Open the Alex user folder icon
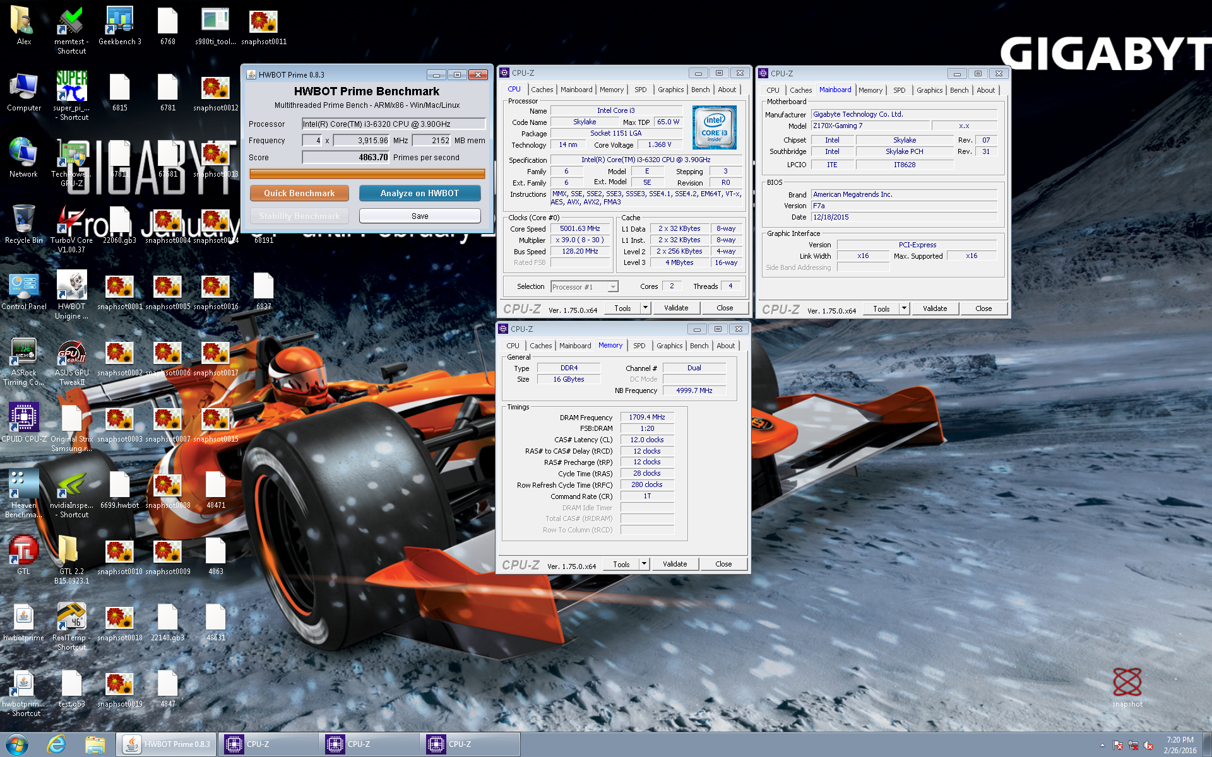The width and height of the screenshot is (1212, 757). click(x=23, y=25)
